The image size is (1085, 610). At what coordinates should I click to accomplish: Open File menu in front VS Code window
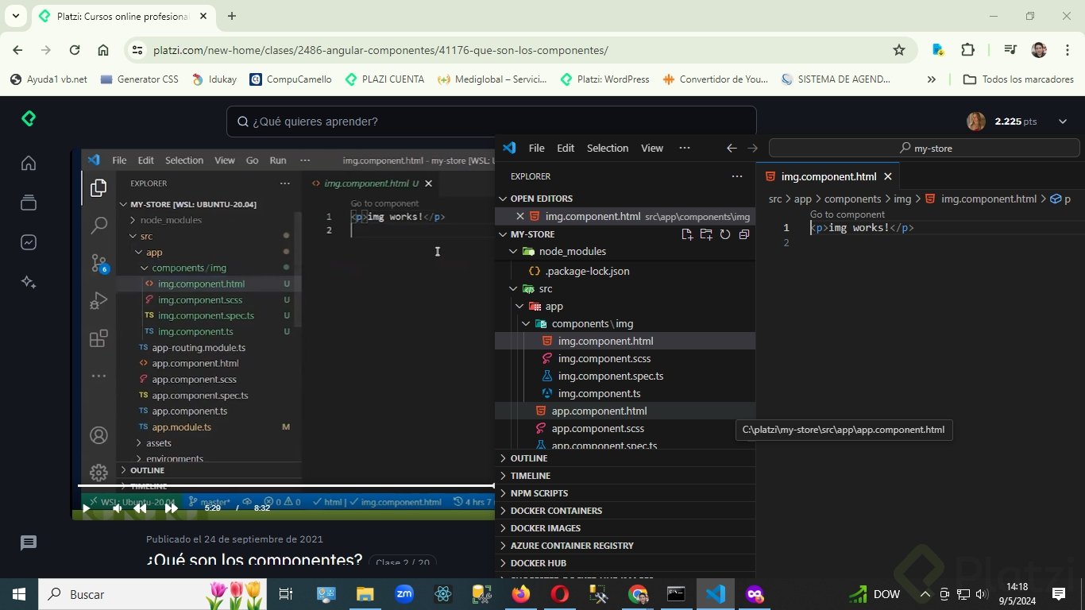pyautogui.click(x=537, y=148)
